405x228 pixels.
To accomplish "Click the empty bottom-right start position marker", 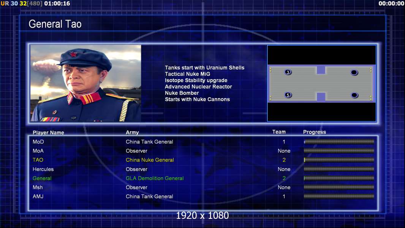I will 354,95.
